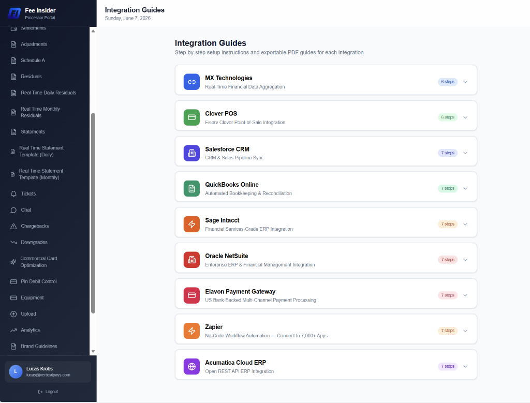Viewport: 530px width, 403px height.
Task: Click the Elavon Payment Gateway card icon
Action: tap(192, 295)
